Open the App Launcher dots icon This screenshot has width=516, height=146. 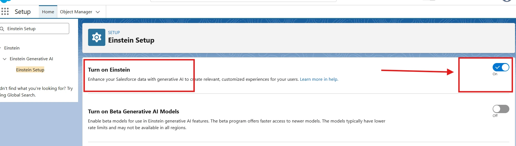pyautogui.click(x=5, y=11)
